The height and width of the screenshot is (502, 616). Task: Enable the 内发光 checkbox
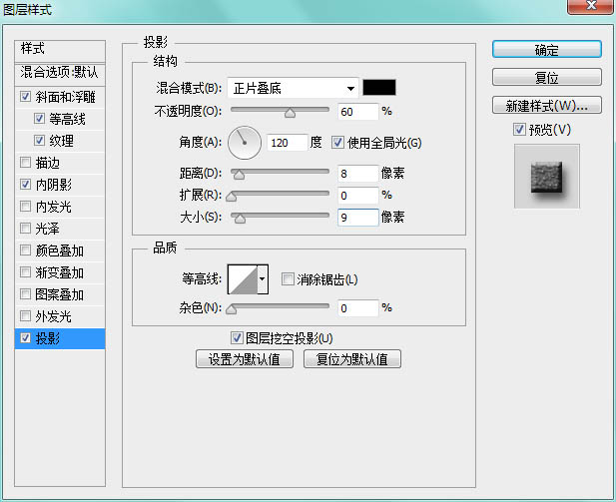coord(26,206)
